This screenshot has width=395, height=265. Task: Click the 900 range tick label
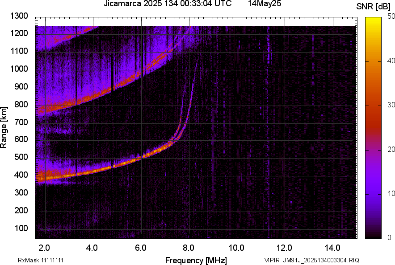coord(21,86)
